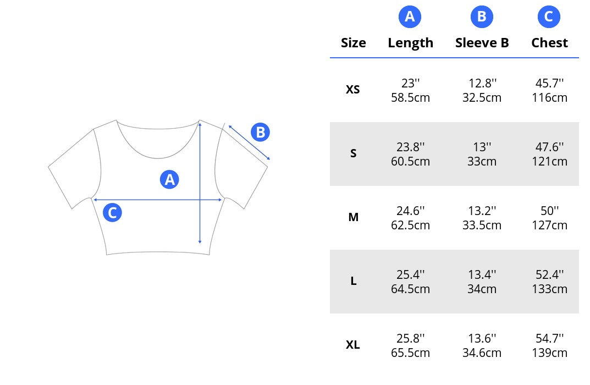Select the B marker near the sleeve arrow

tap(261, 132)
